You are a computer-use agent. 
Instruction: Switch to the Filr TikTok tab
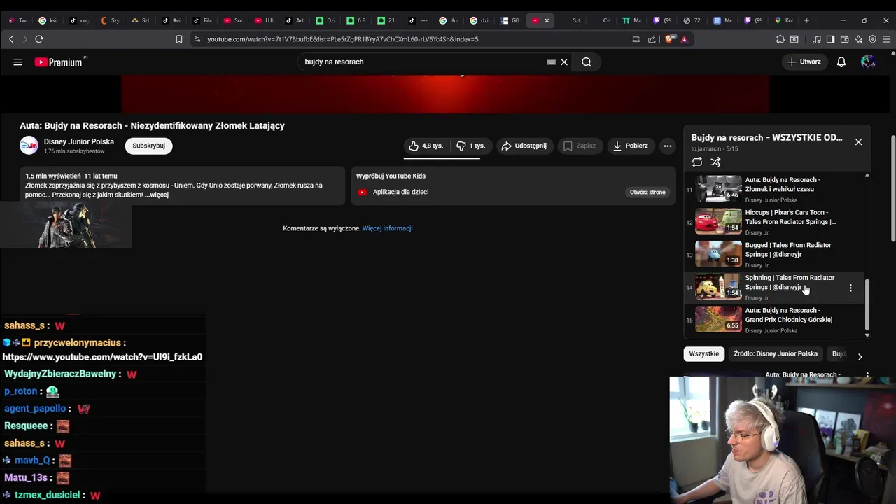point(202,20)
